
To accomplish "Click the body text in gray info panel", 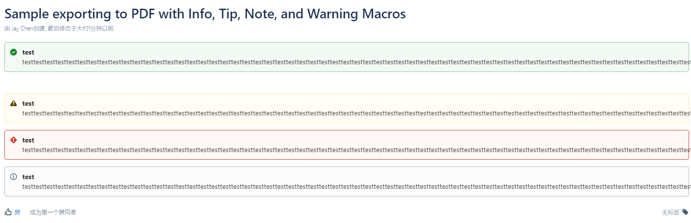I will click(x=356, y=186).
